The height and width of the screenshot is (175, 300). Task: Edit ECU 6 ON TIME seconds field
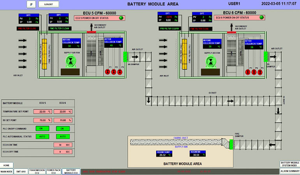[63, 145]
